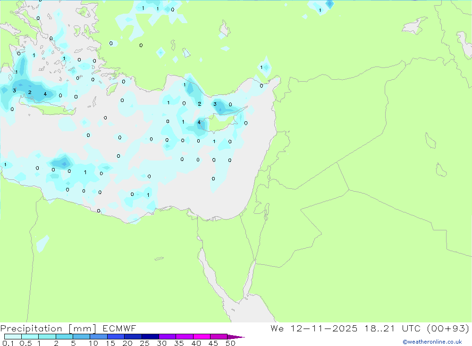Click legend label '15'
The width and height of the screenshot is (472, 346).
click(110, 343)
